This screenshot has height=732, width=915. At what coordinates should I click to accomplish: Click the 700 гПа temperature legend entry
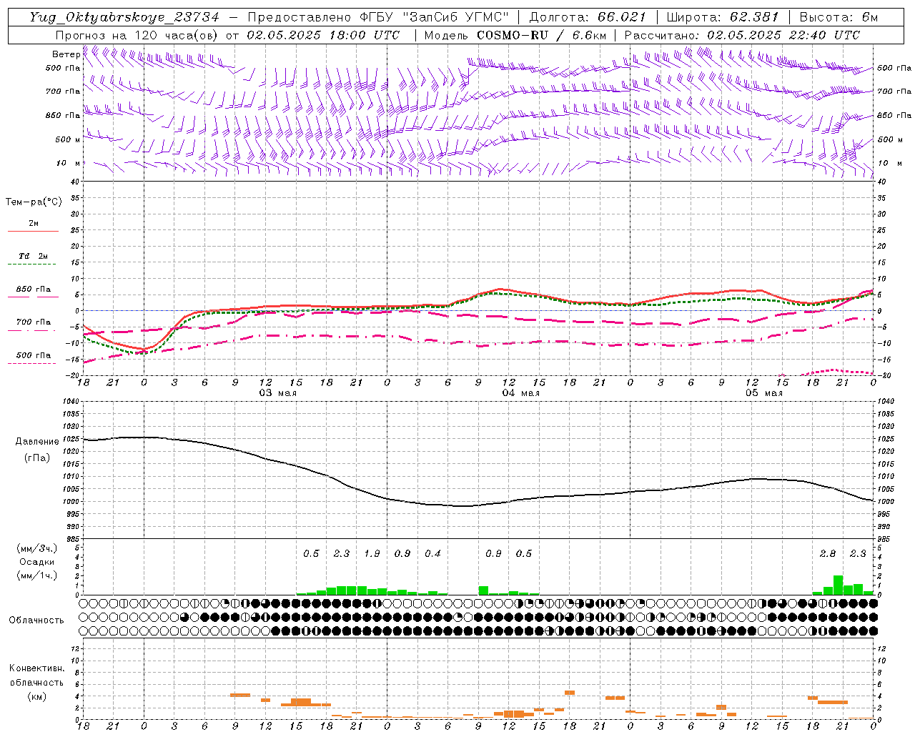34,322
